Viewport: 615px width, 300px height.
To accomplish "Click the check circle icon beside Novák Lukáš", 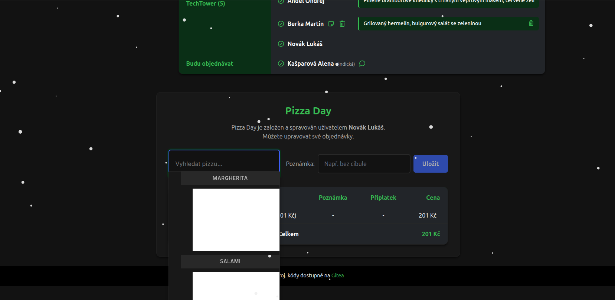I will tap(281, 44).
